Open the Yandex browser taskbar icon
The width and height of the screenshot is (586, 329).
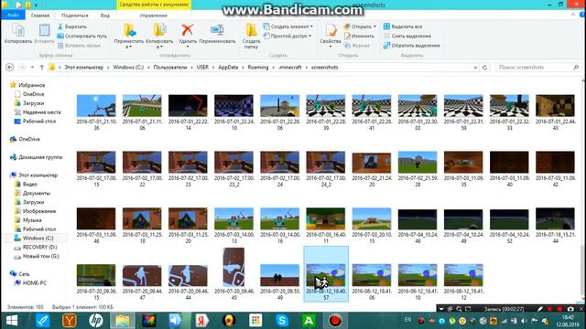click(x=201, y=321)
